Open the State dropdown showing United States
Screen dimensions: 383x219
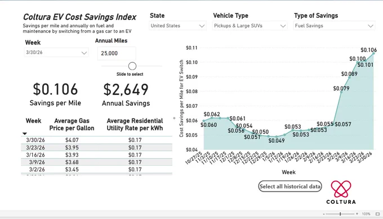point(177,26)
